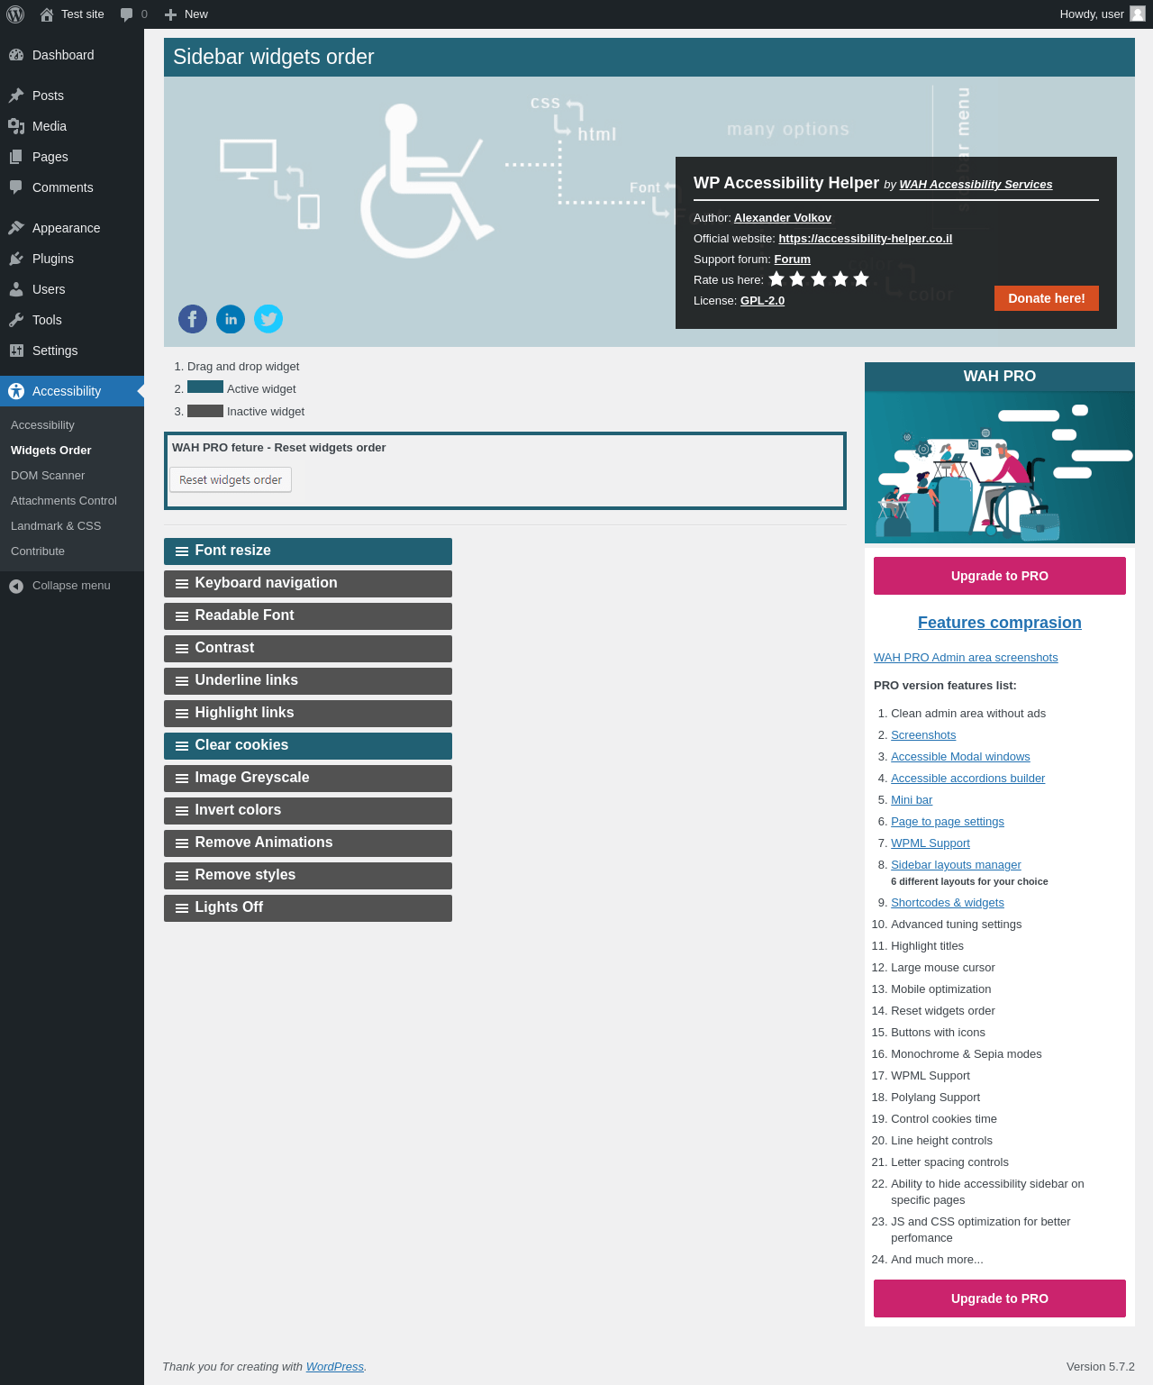
Task: Click the Users person icon
Action: click(x=16, y=289)
